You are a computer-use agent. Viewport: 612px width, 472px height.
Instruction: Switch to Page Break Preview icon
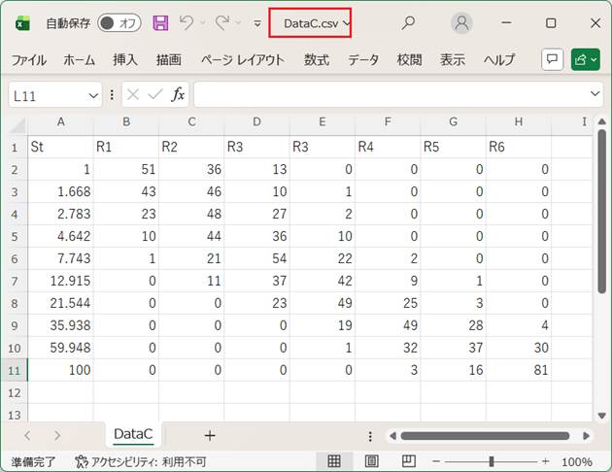tap(408, 461)
